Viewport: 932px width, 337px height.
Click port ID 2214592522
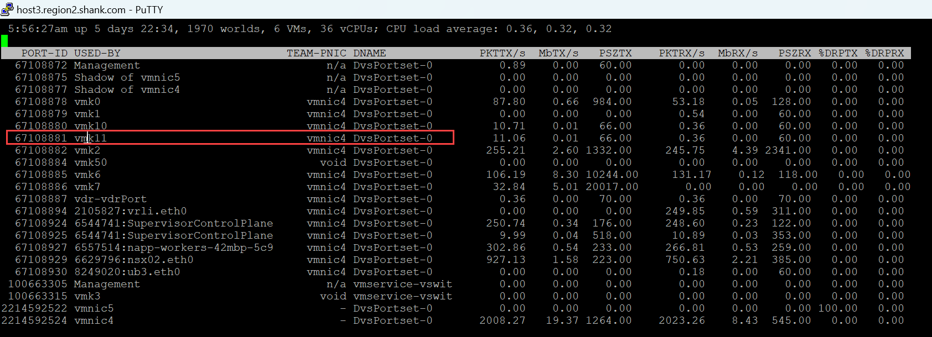(34, 308)
